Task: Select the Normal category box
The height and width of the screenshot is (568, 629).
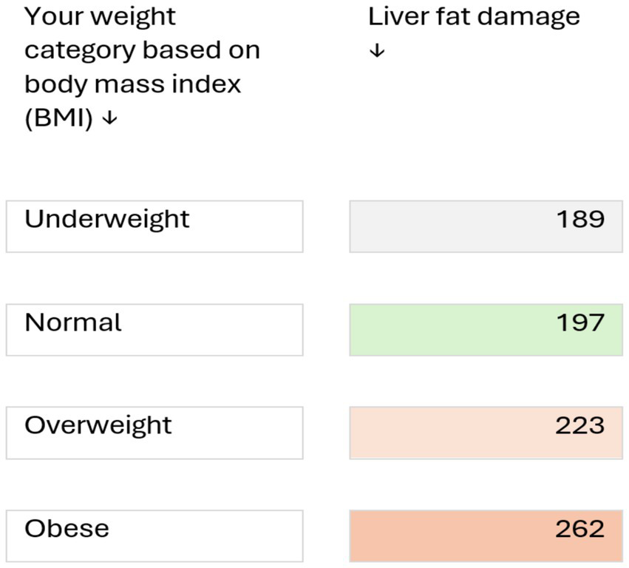Action: coord(154,330)
